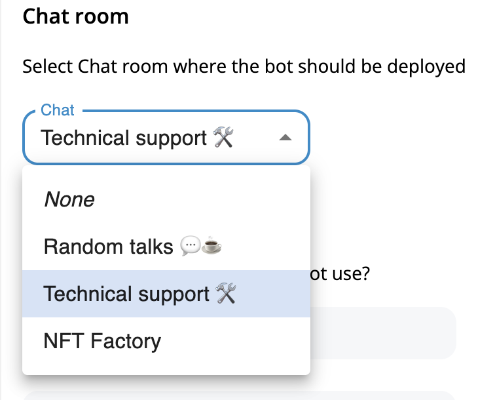The height and width of the screenshot is (400, 495).
Task: Select the None option
Action: [166, 199]
